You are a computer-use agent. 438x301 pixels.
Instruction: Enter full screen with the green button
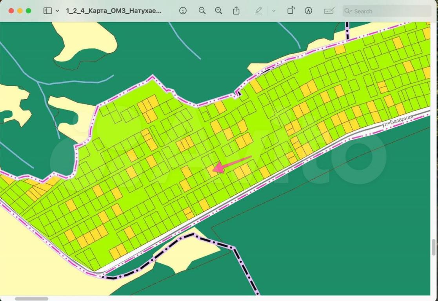(28, 11)
